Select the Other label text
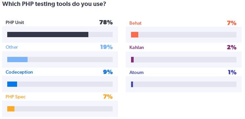Image resolution: width=245 pixels, height=119 pixels. coord(12,47)
